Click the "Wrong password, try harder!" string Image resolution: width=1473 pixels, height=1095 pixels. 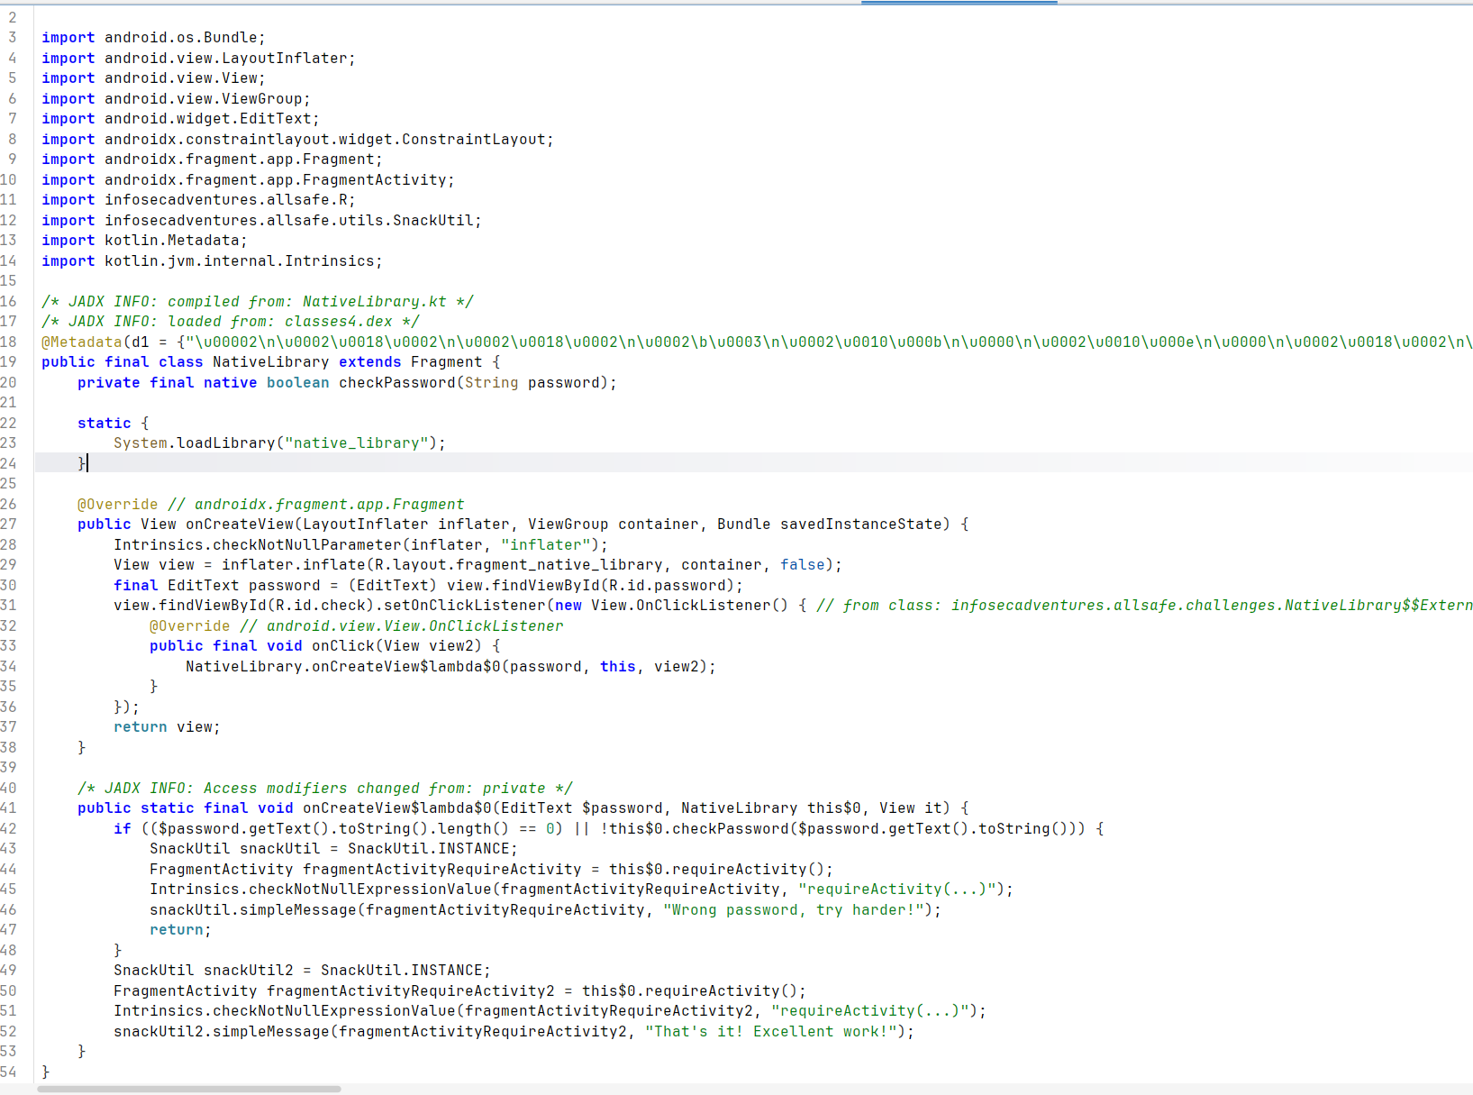click(793, 910)
